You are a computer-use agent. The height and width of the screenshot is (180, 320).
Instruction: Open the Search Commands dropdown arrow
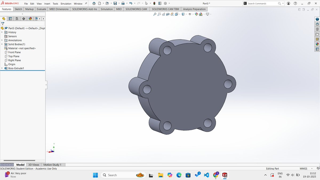click(283, 3)
